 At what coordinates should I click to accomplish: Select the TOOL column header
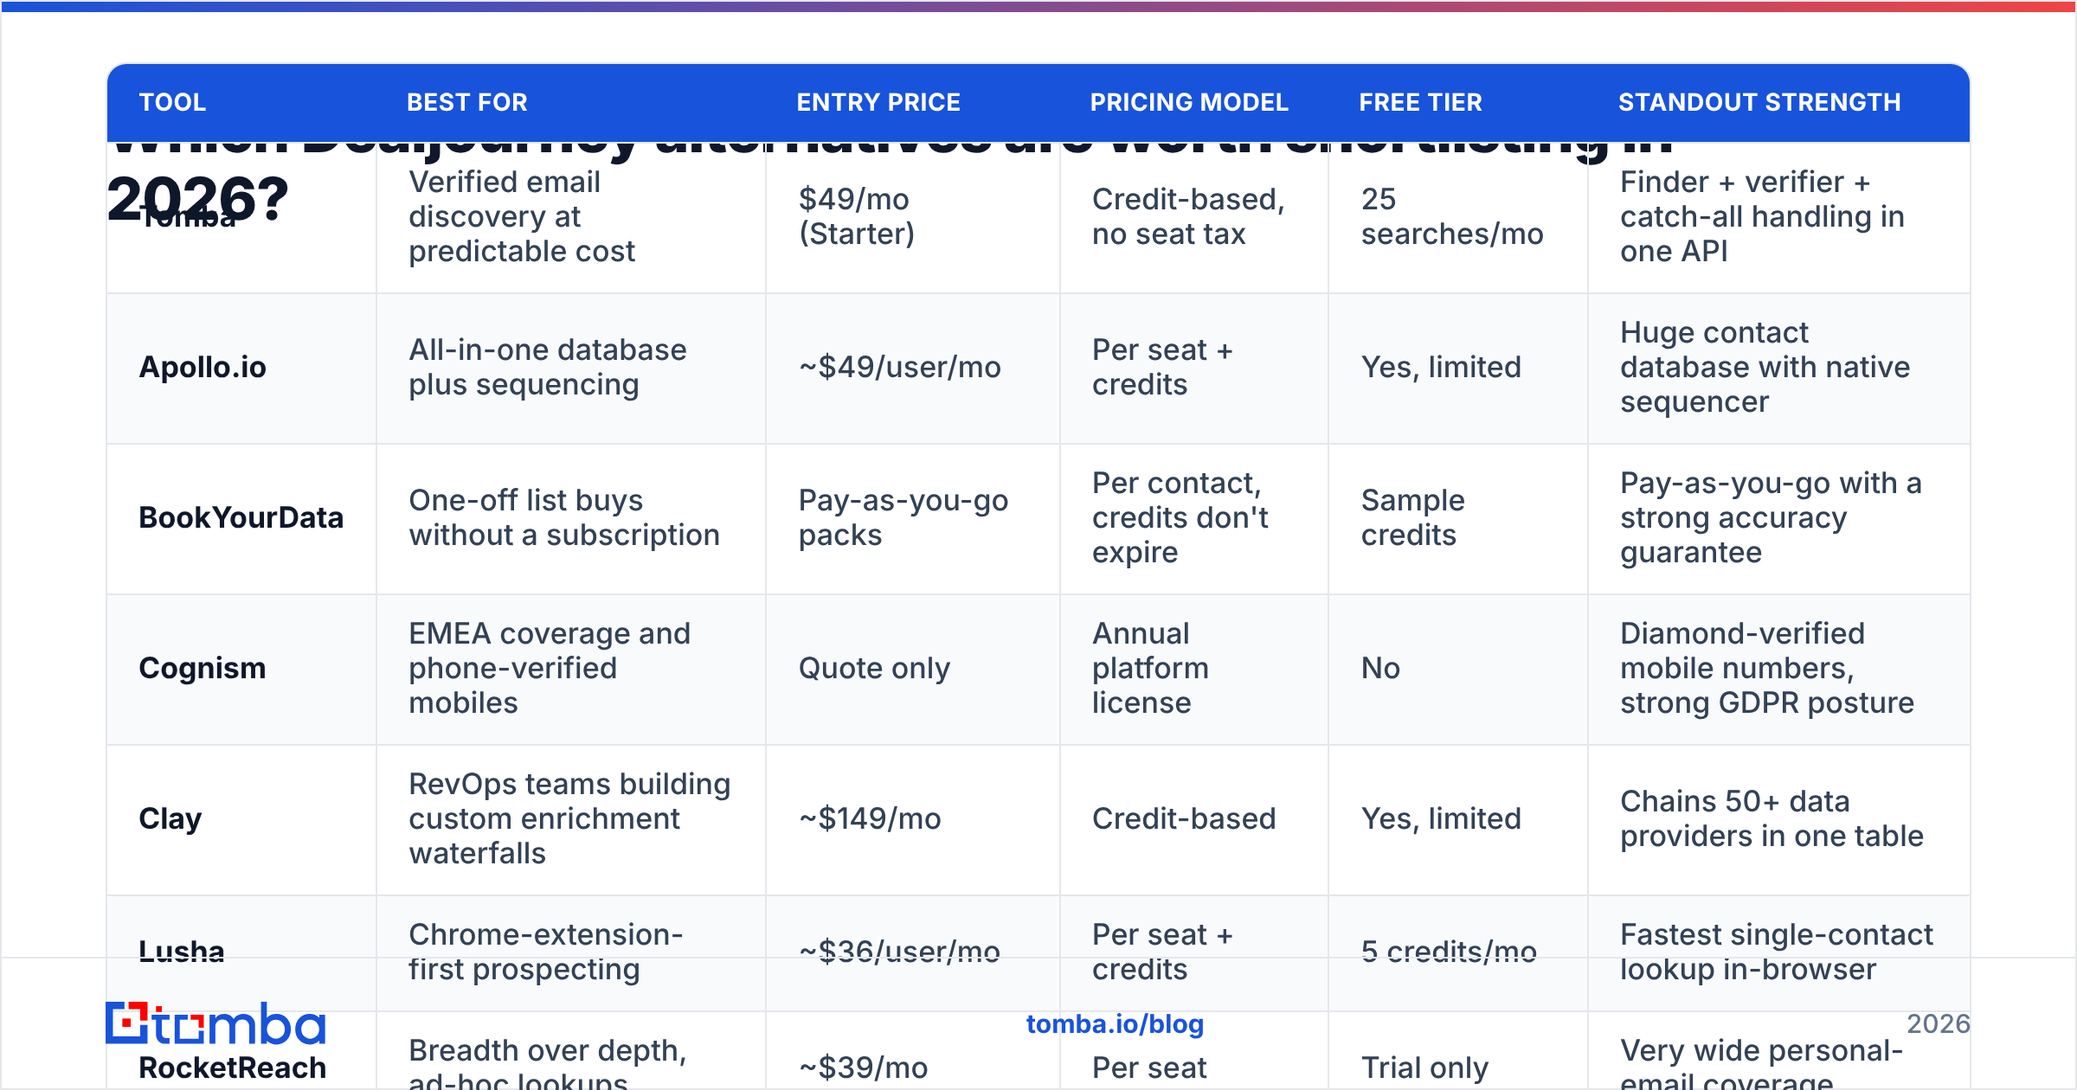[x=172, y=102]
